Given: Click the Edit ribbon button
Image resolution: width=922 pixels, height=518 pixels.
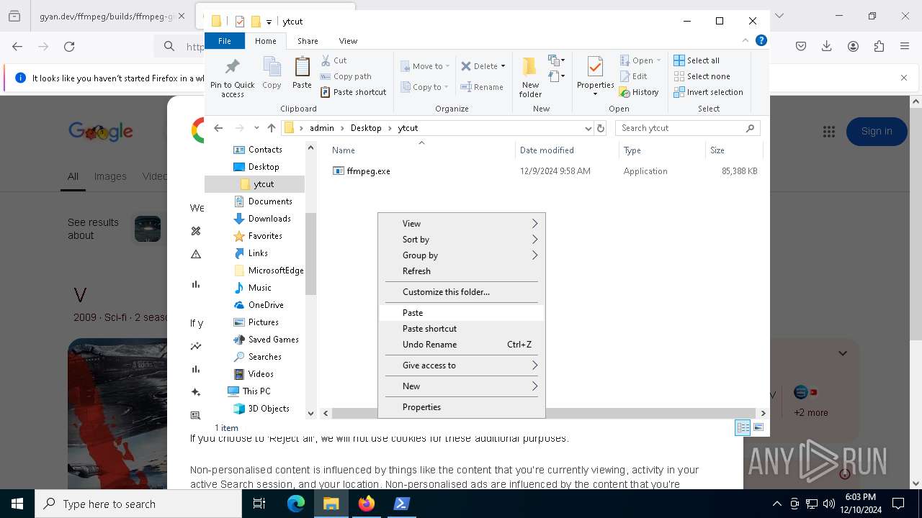Looking at the screenshot, I should pos(634,76).
